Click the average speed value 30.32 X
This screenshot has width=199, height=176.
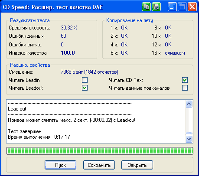pyautogui.click(x=69, y=28)
